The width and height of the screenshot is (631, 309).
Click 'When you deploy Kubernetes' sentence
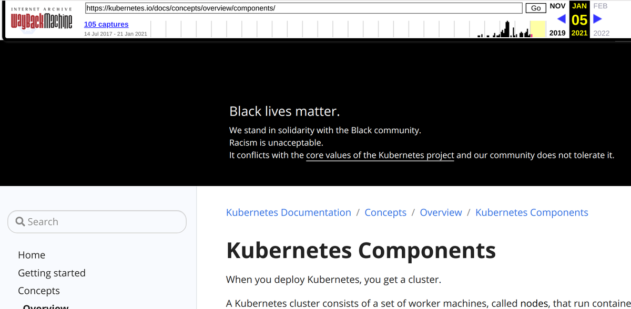click(x=333, y=280)
